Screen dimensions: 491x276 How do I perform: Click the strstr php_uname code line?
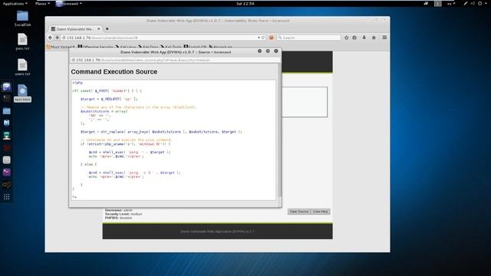tap(125, 144)
